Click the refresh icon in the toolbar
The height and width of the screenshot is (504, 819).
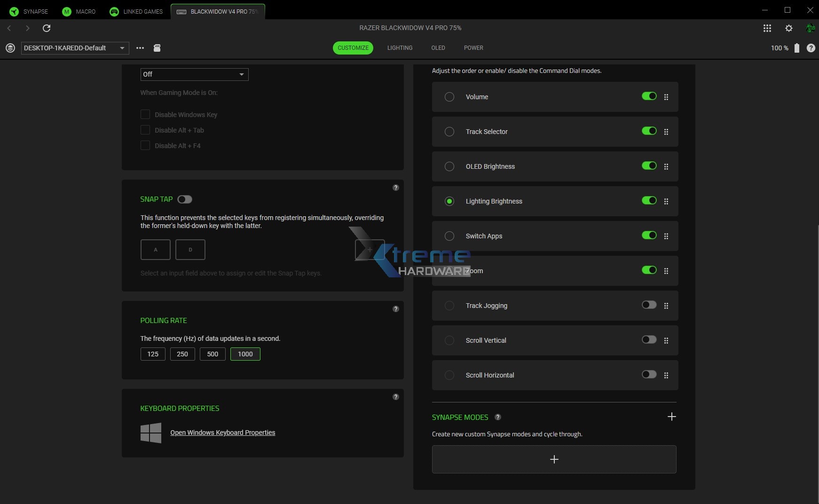click(x=47, y=28)
